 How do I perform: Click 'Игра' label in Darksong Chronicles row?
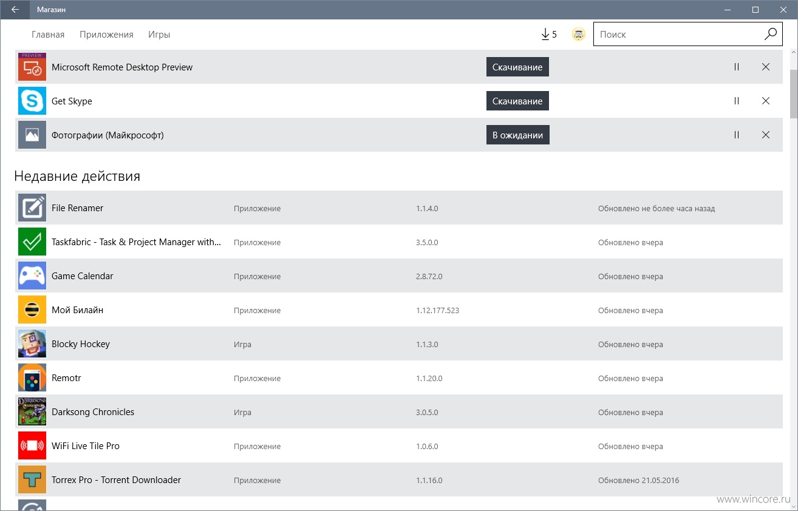point(242,412)
